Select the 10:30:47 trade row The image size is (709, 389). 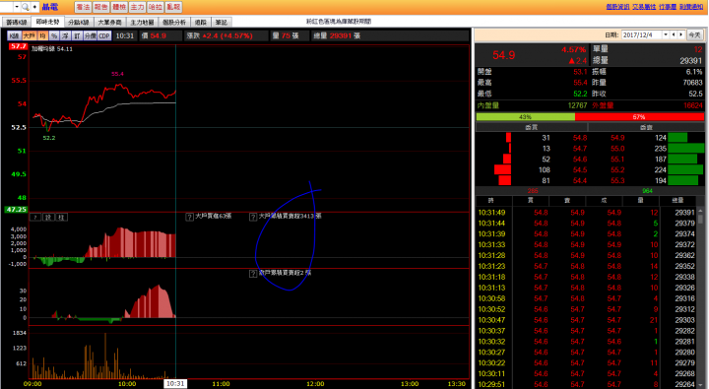[x=587, y=320]
